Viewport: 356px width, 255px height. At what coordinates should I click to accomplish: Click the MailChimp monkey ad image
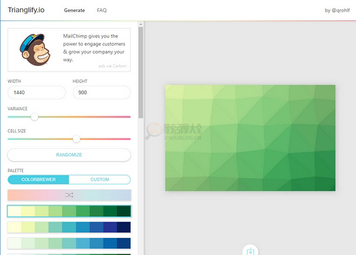(x=35, y=50)
